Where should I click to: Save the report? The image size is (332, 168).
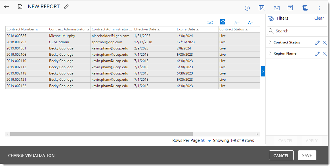[307, 155]
